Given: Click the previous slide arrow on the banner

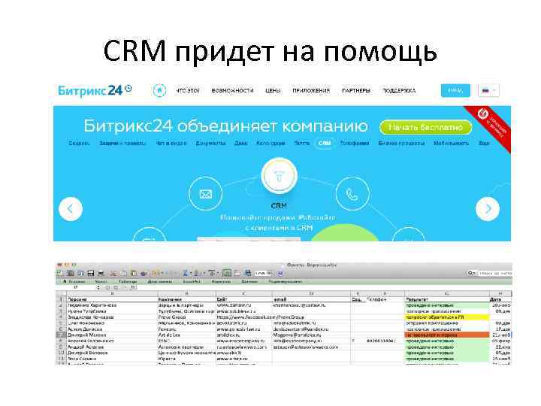Looking at the screenshot, I should (x=71, y=209).
